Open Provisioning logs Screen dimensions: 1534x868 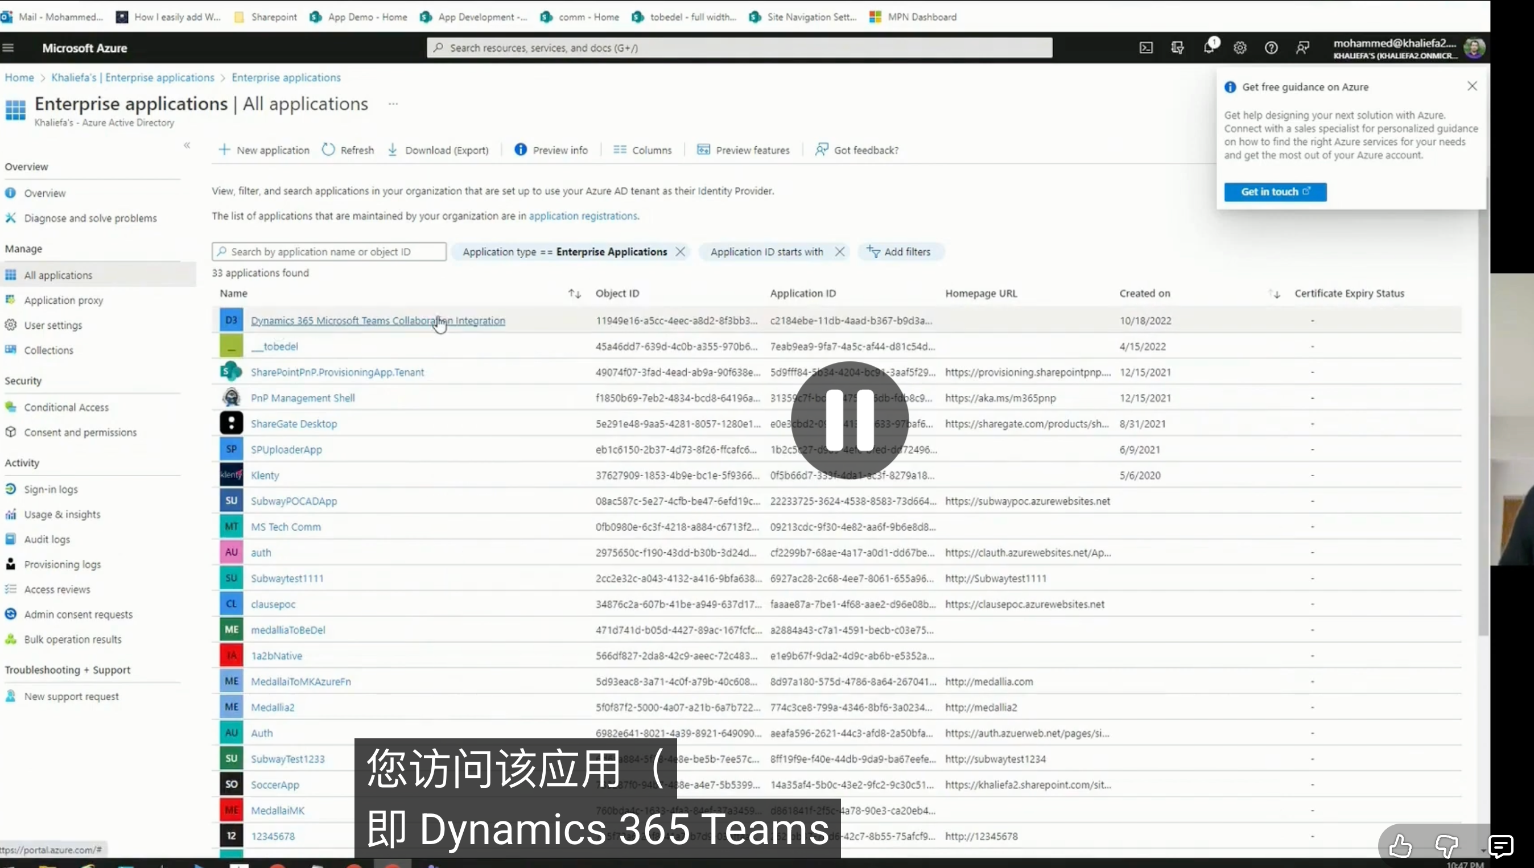(62, 565)
